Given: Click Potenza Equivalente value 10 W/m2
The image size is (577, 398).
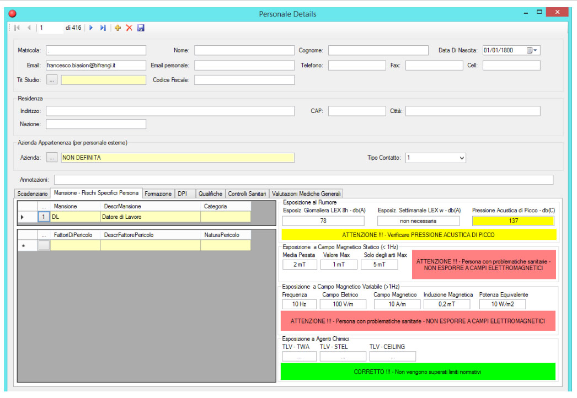Looking at the screenshot, I should [503, 304].
